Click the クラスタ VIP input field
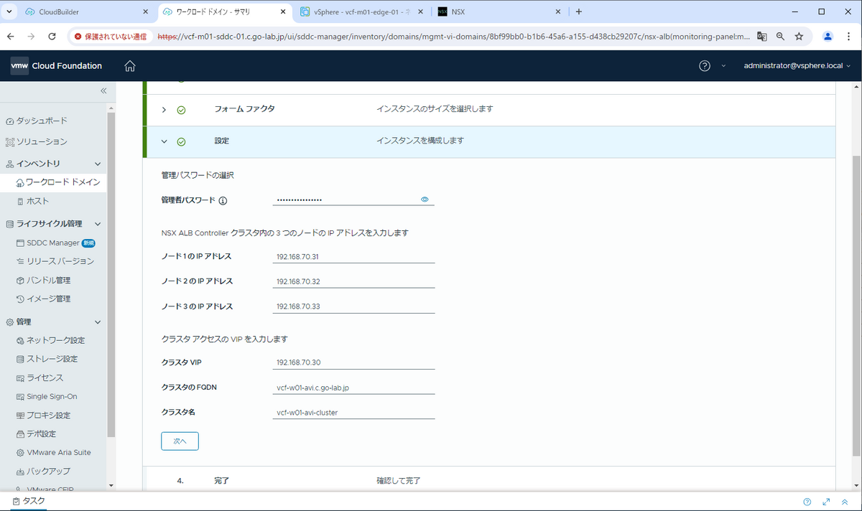 coord(354,362)
